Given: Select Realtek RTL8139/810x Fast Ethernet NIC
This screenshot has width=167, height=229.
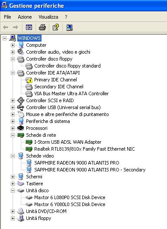Looking at the screenshot, I should click(x=84, y=149).
